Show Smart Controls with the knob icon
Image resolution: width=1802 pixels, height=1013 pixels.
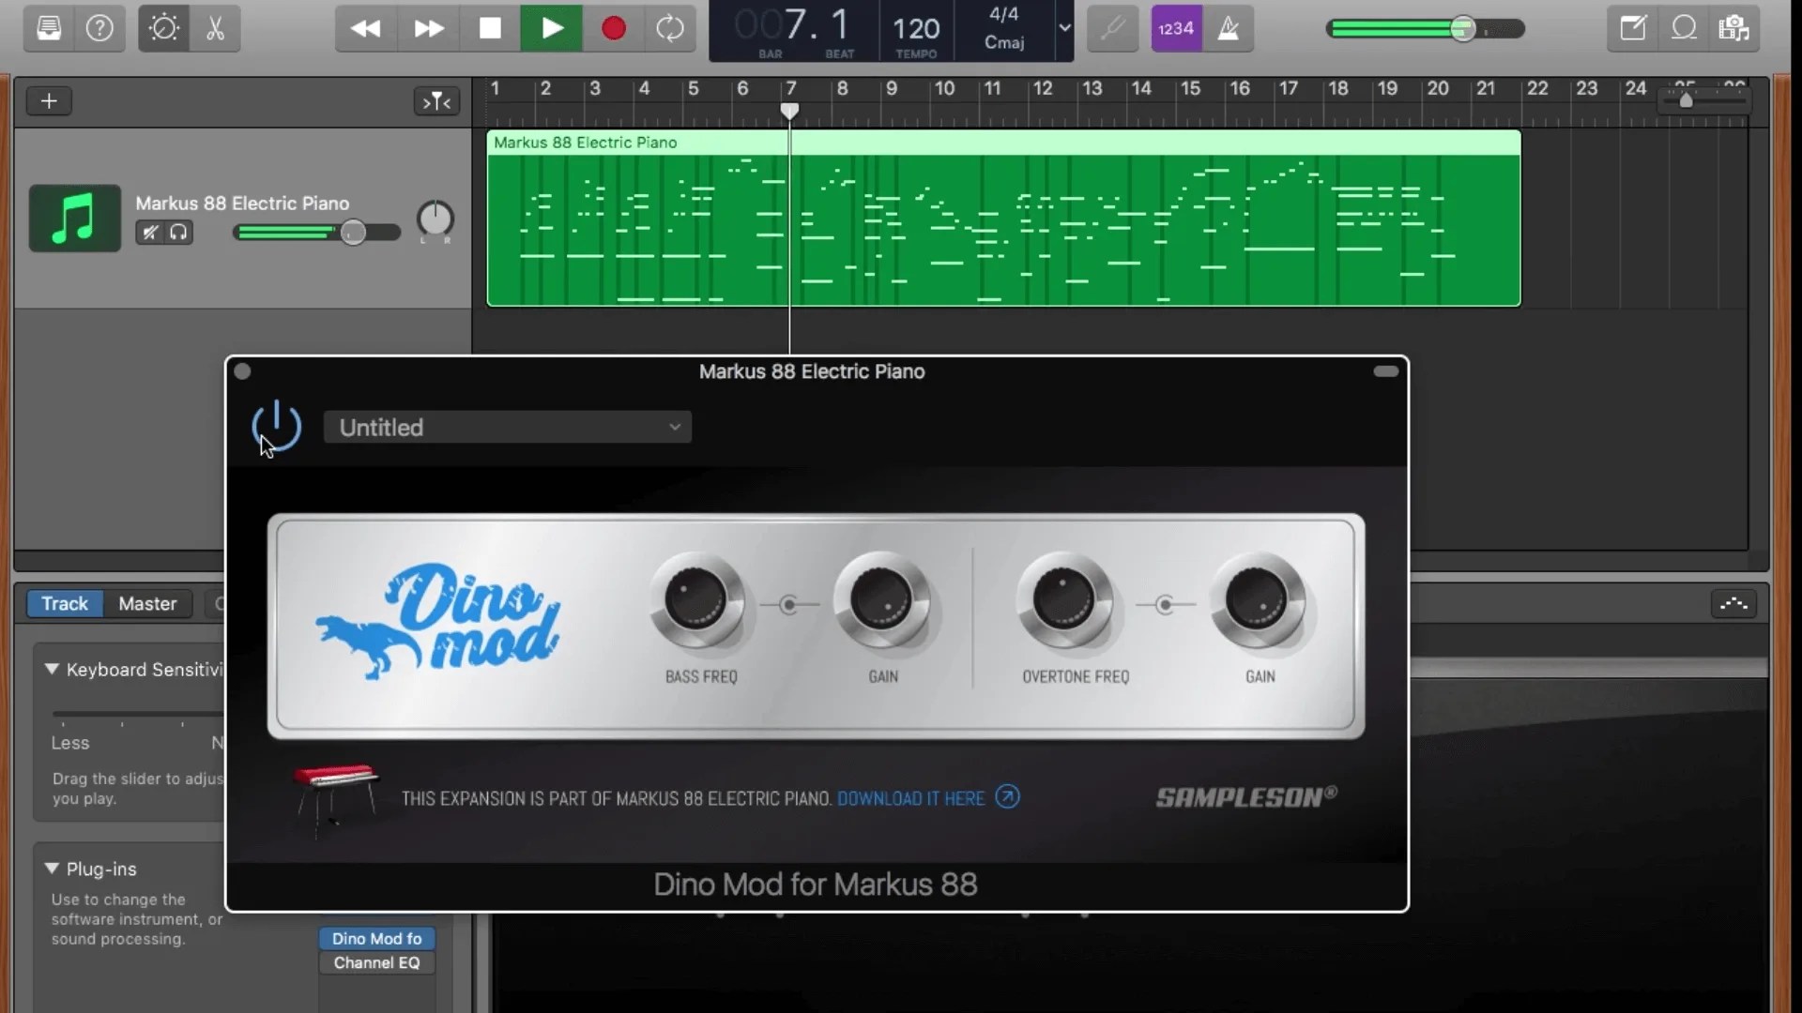point(163,28)
